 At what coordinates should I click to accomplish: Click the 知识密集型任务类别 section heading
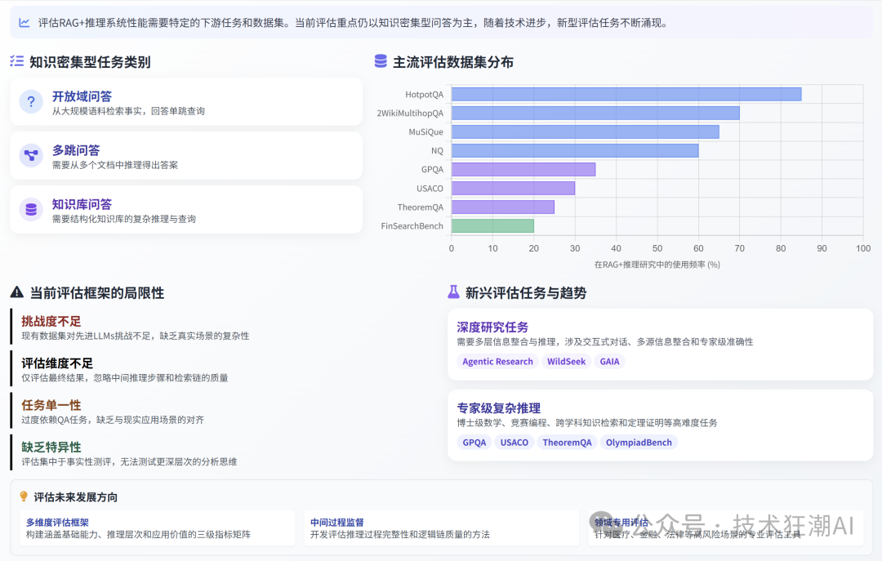[x=90, y=62]
